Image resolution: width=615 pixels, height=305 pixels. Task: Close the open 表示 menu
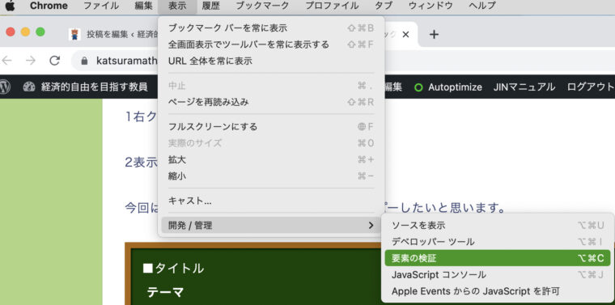coord(177,6)
